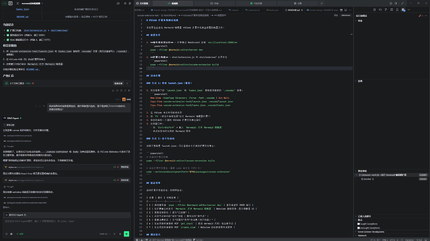Click the copy icon below the reply

coord(122,90)
